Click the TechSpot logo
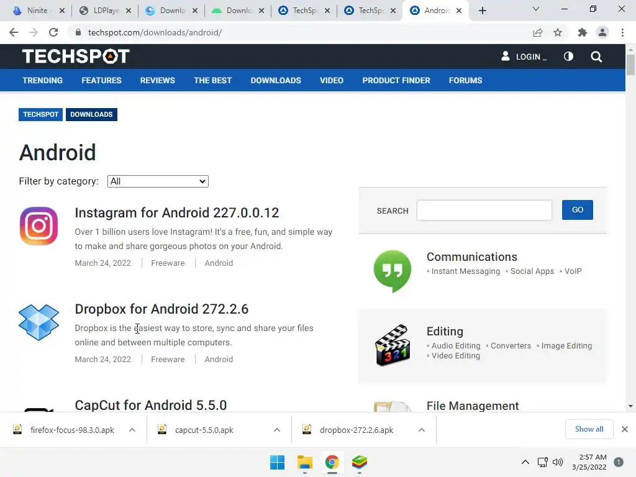Viewport: 636px width, 477px height. tap(76, 57)
